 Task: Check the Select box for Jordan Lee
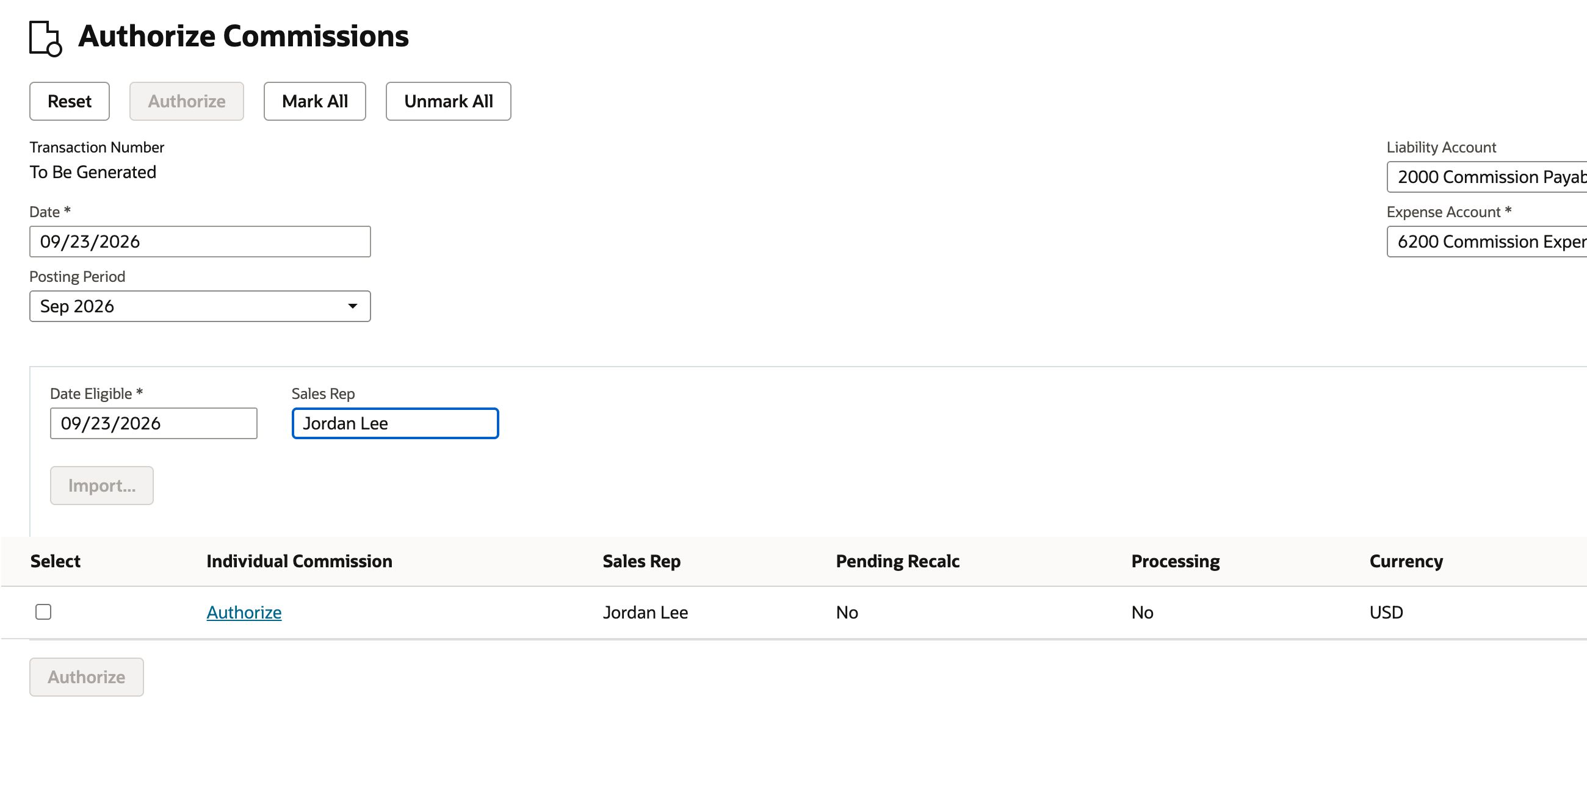click(43, 611)
